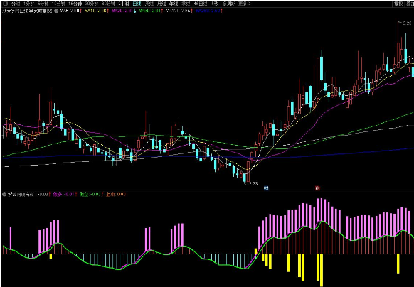Click the 3.23 high price marker
Viewport: 414px width, 287px height.
406,23
